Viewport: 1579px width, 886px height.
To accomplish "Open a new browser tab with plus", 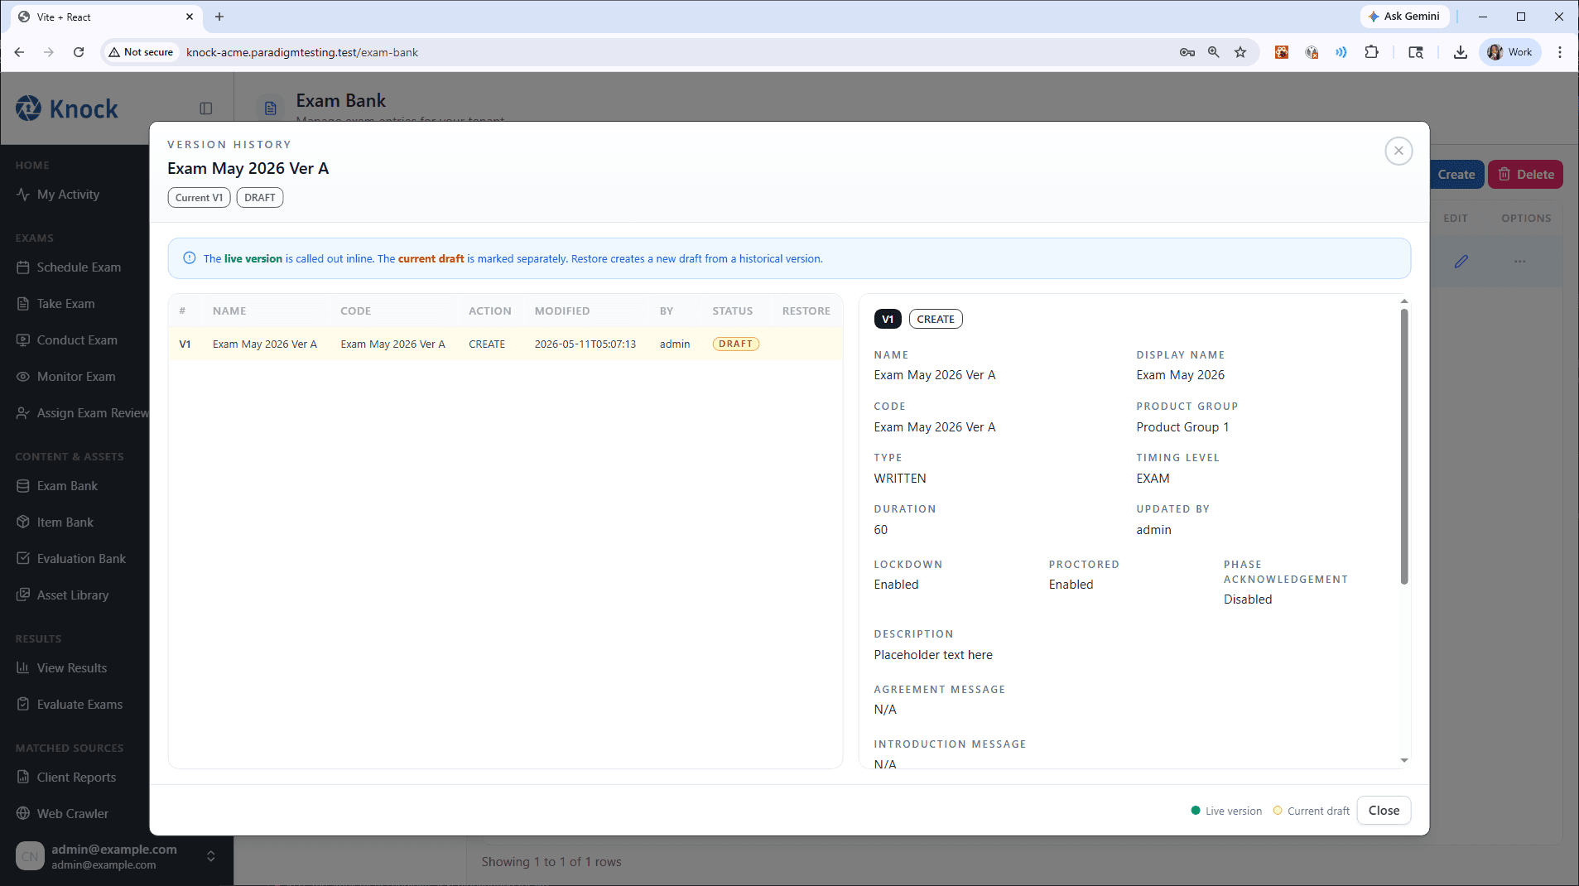I will coord(219,17).
